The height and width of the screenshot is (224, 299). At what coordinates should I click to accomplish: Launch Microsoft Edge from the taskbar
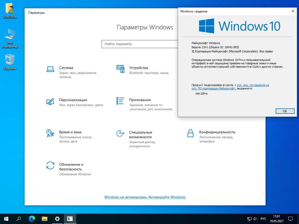tap(32, 219)
